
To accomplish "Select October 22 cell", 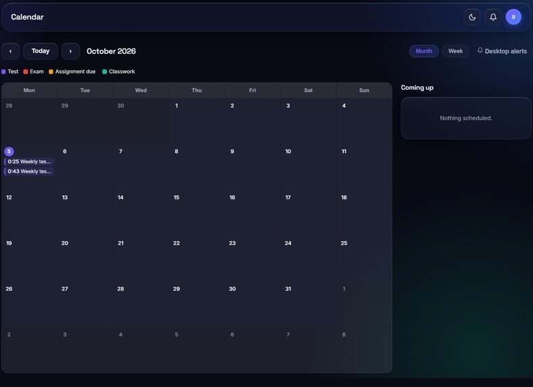I will point(197,259).
